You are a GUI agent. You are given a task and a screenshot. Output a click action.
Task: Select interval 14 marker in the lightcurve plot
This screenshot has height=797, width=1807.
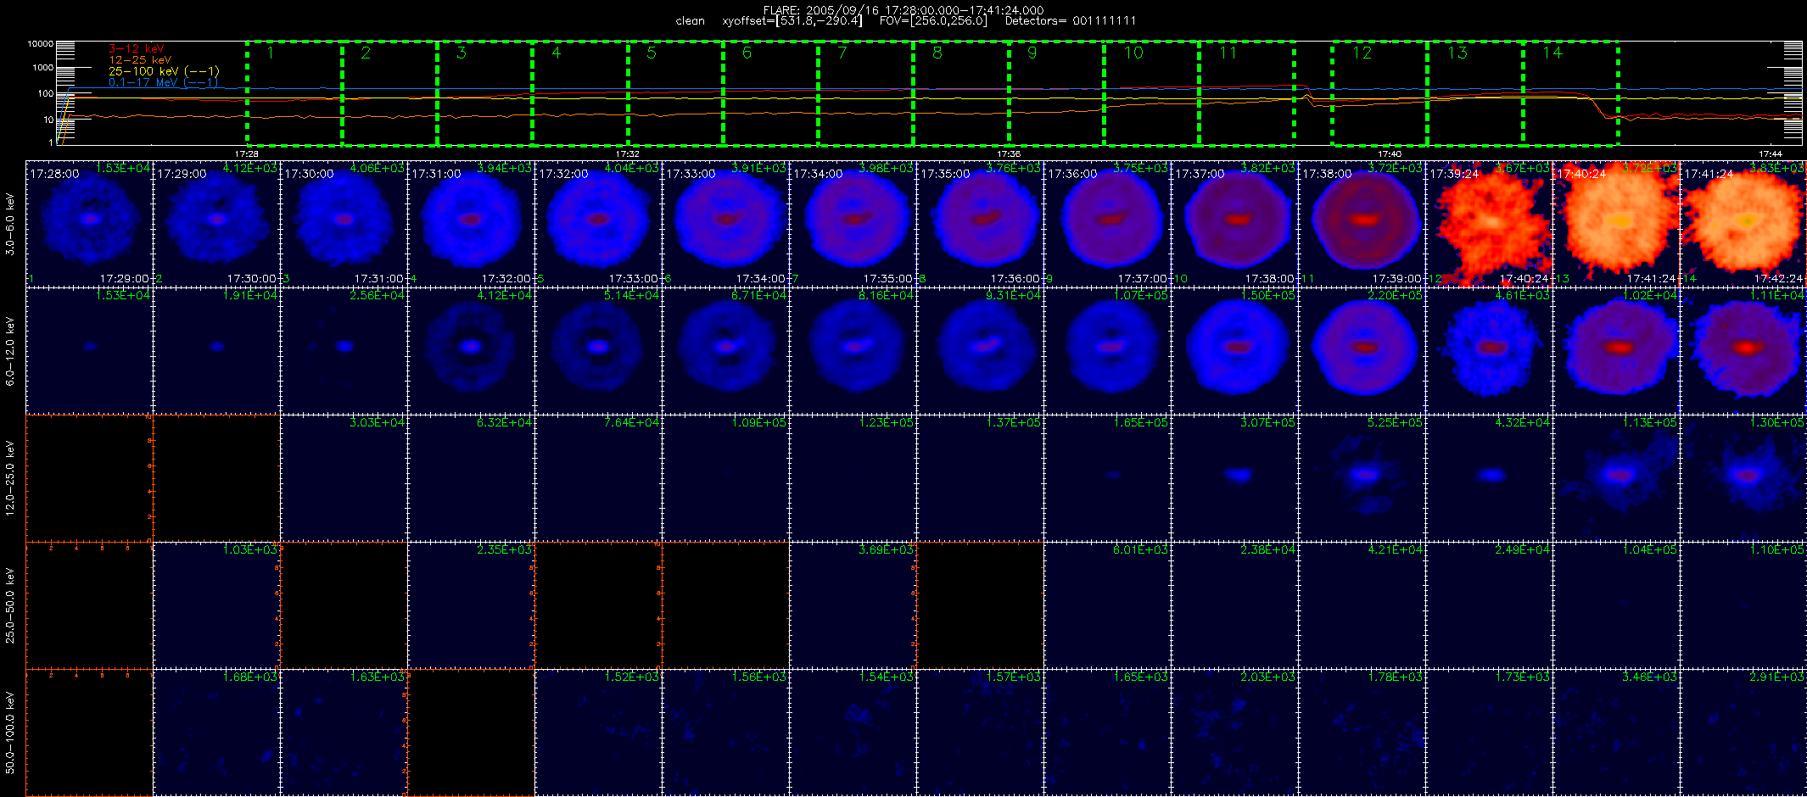[1552, 53]
